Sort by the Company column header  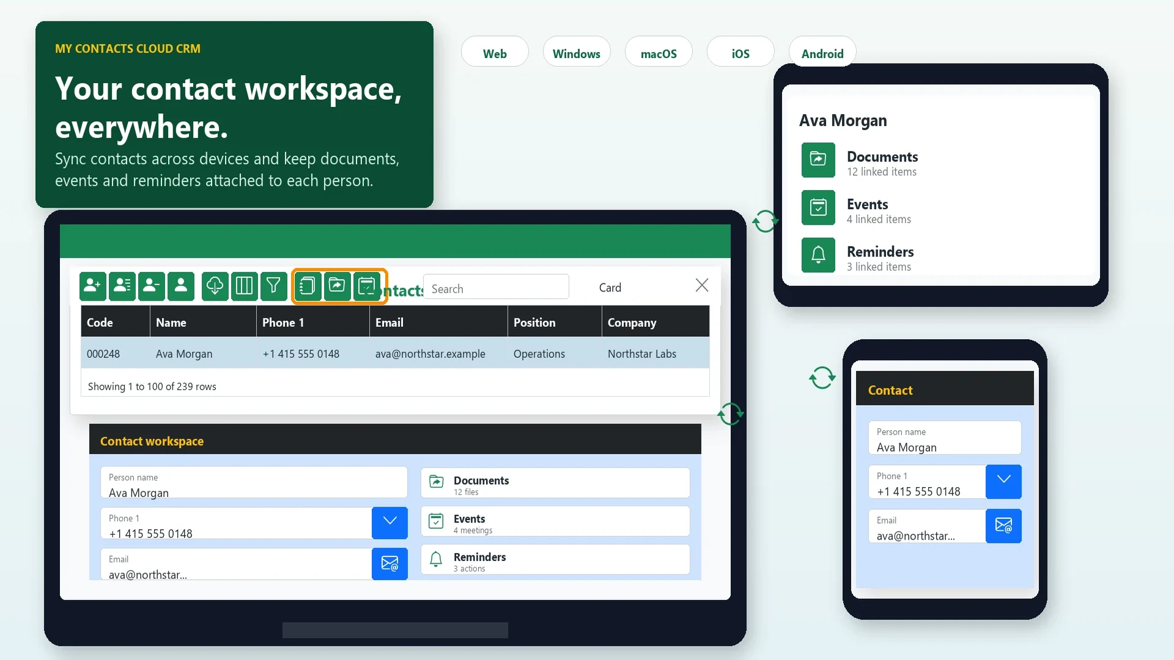pos(655,322)
